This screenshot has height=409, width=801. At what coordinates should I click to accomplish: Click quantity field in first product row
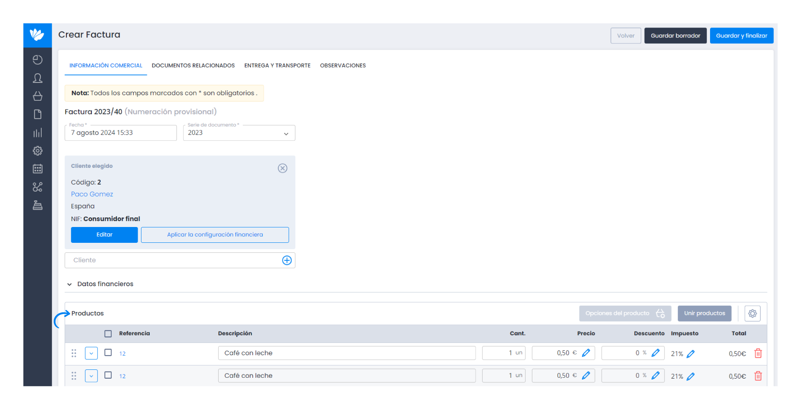(x=504, y=353)
